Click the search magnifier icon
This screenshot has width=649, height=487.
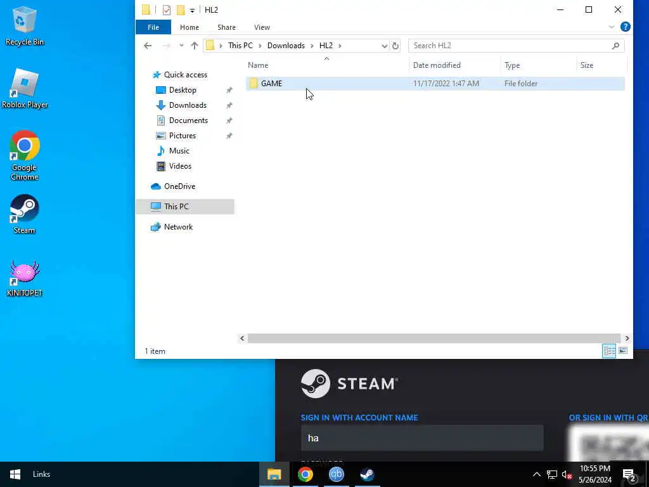(x=615, y=46)
